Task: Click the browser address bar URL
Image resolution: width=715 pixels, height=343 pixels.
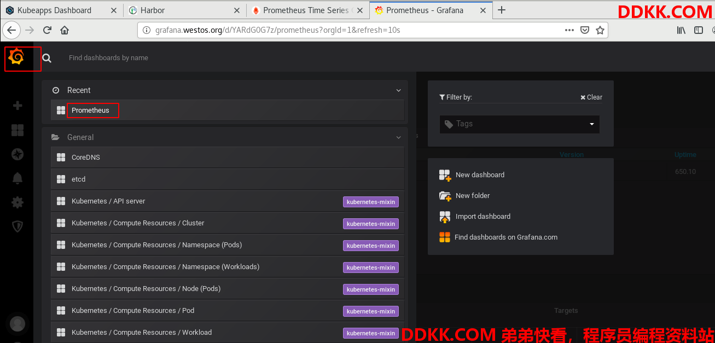Action: [x=278, y=30]
